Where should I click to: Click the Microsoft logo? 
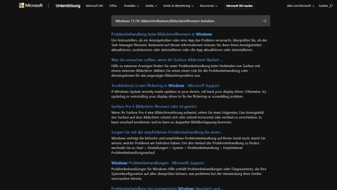click(31, 5)
